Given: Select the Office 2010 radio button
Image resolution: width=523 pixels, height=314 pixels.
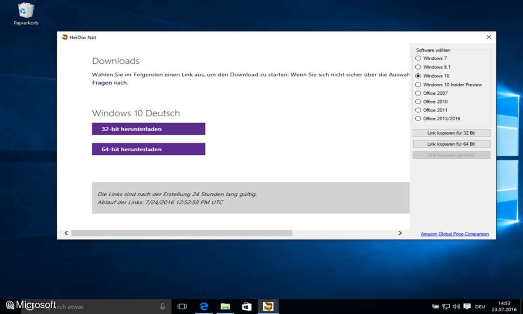Looking at the screenshot, I should pos(418,102).
